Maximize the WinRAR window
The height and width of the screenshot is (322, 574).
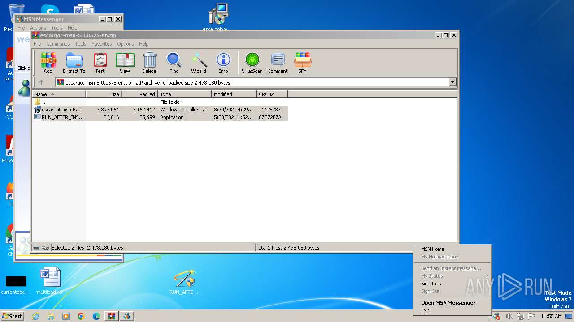point(445,35)
